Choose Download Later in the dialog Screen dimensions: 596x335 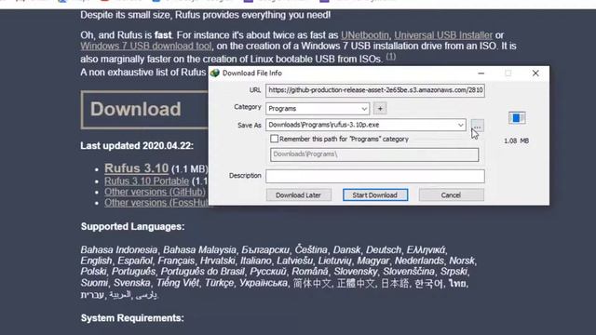[x=298, y=194]
